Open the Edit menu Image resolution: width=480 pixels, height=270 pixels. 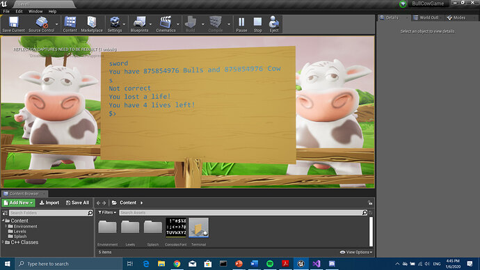pos(19,11)
